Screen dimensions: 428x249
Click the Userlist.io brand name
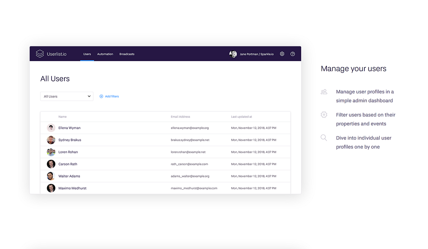click(57, 54)
